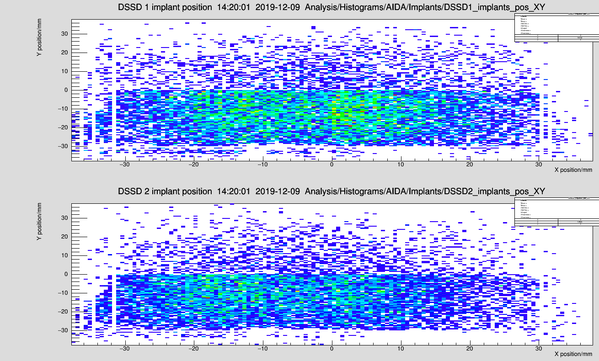599x361 pixels.
Task: Click the Y-axis −10 tick label in DSSD 2 plot
Action: point(63,293)
